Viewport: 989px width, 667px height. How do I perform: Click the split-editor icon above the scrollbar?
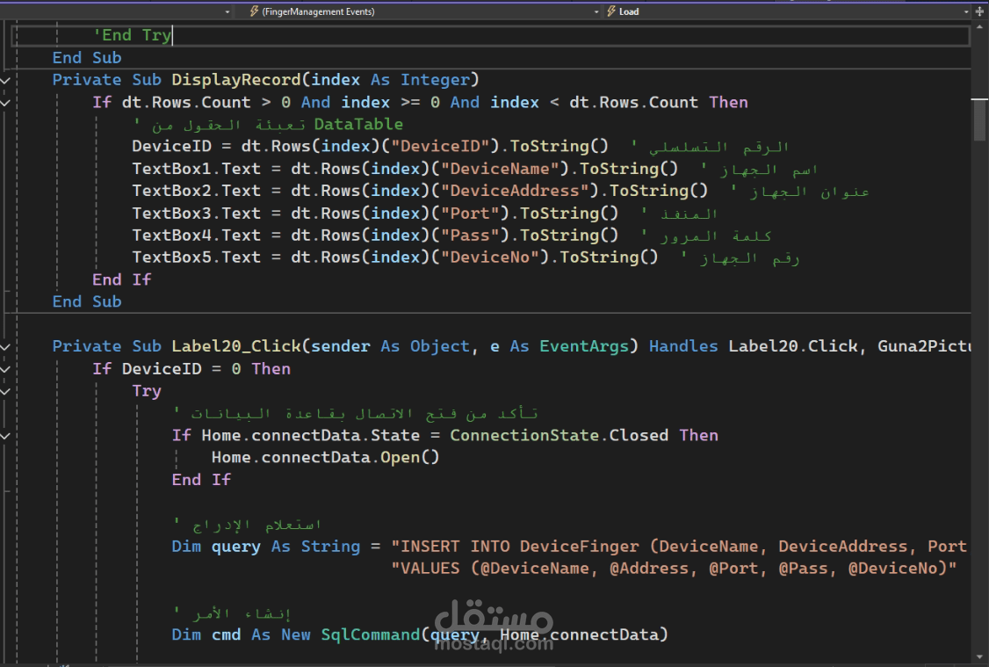click(979, 11)
